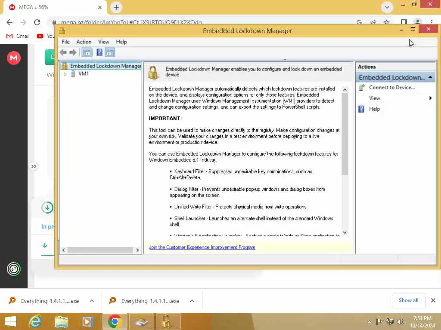Open the File menu

[65, 42]
